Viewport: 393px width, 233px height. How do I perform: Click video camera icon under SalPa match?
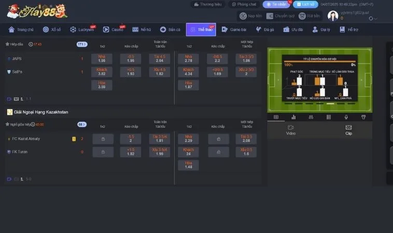tap(9, 98)
